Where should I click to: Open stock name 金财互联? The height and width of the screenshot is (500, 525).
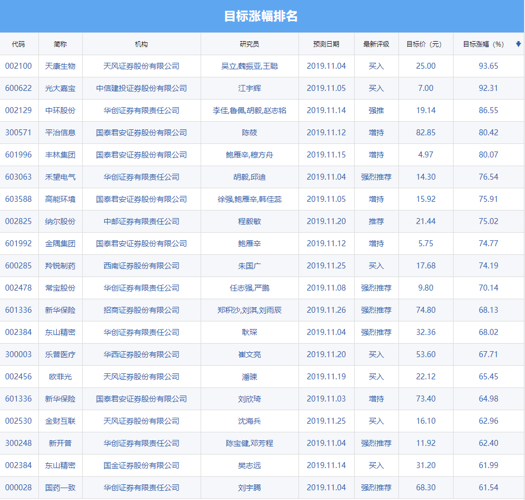[60, 421]
